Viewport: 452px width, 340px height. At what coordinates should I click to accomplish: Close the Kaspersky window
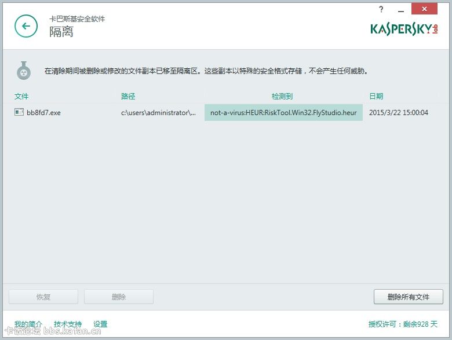coord(425,9)
